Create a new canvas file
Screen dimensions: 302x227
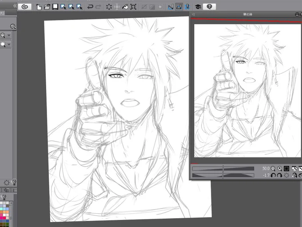[x=39, y=7]
